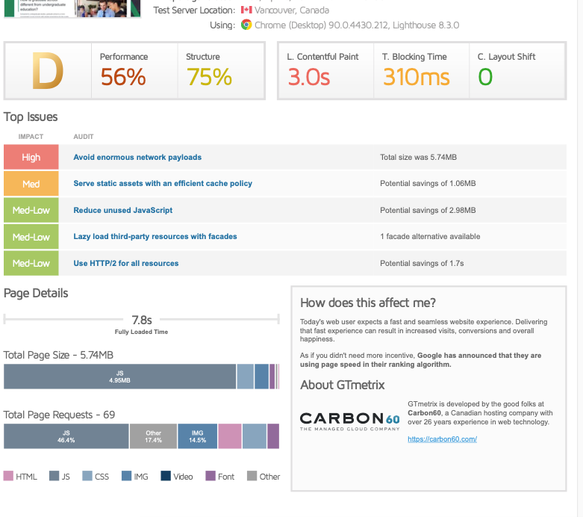Click the 'How does this affect me?' heading
The width and height of the screenshot is (583, 517).
click(368, 303)
